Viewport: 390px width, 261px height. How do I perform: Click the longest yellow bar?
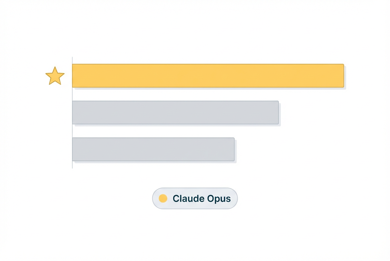point(208,76)
